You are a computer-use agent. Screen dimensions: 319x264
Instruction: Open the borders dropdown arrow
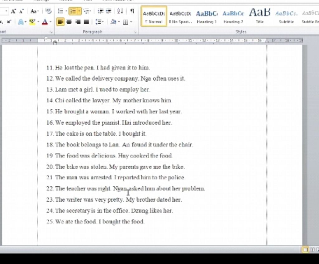[131, 22]
